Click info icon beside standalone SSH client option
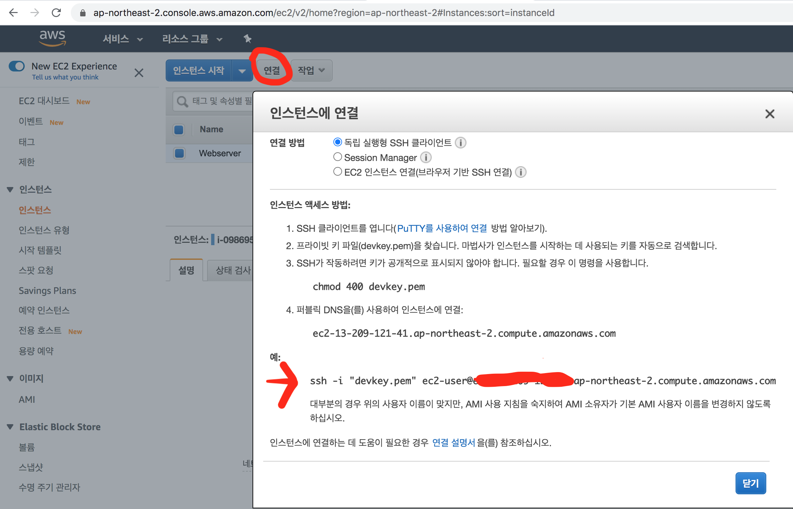The width and height of the screenshot is (793, 509). (461, 143)
